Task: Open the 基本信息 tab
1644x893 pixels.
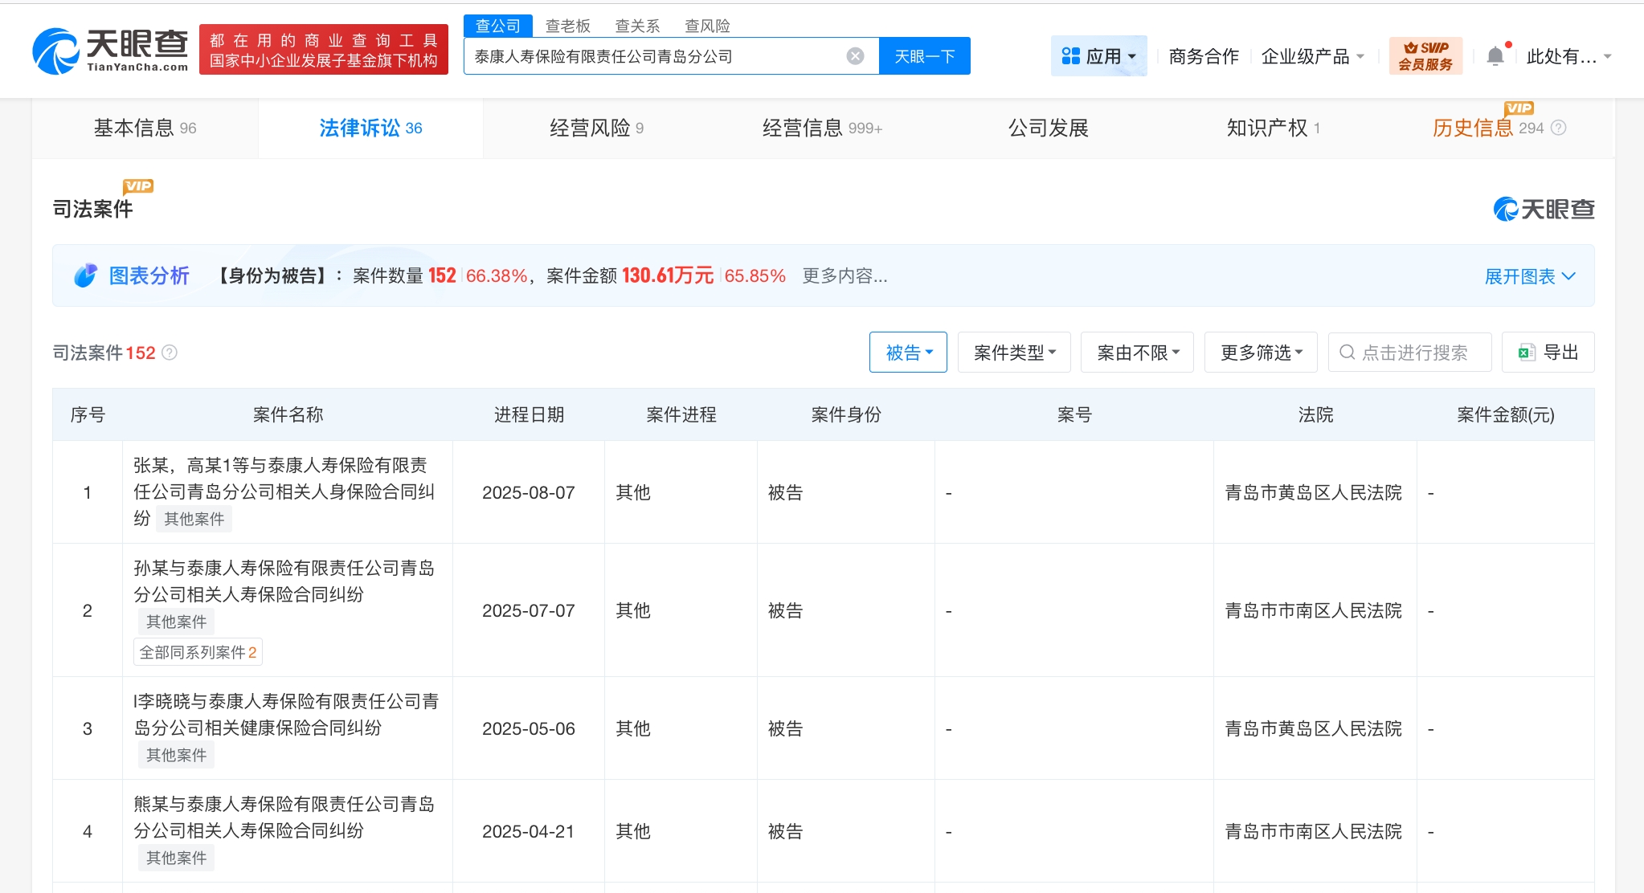Action: [145, 128]
